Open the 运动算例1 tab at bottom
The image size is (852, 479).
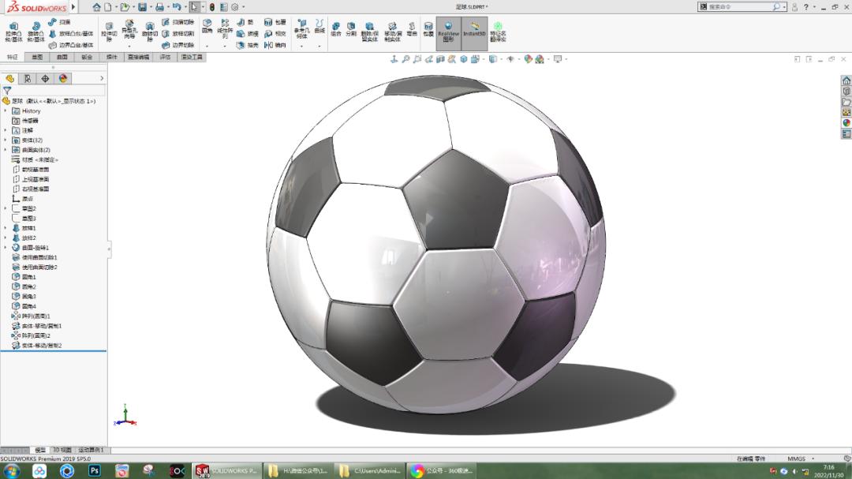tap(91, 448)
